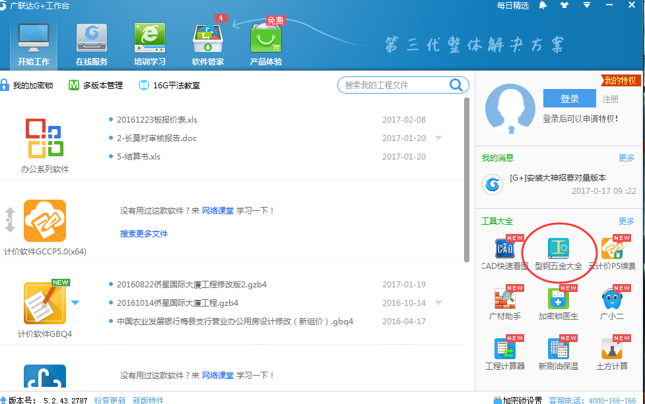Open 20161014侨星国际大厦工程.gzb4
The height and width of the screenshot is (404, 645).
tap(178, 303)
